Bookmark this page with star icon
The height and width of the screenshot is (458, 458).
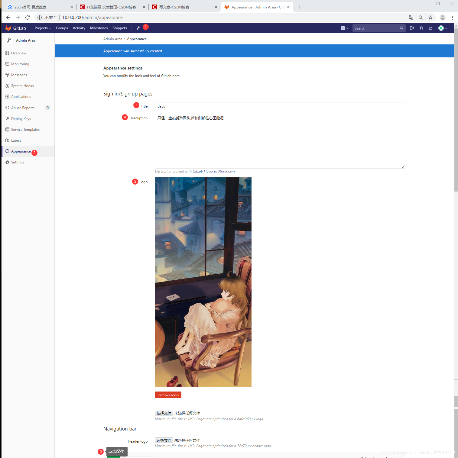[430, 18]
